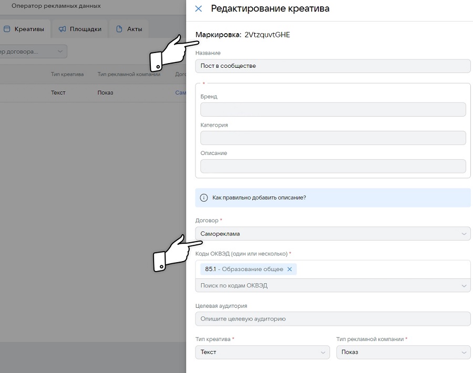Click the info icon about adding description
The height and width of the screenshot is (373, 473).
coord(204,198)
